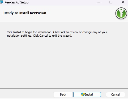Click the greyed-out maximize window icon
This screenshot has height=99, width=128.
click(111, 2)
